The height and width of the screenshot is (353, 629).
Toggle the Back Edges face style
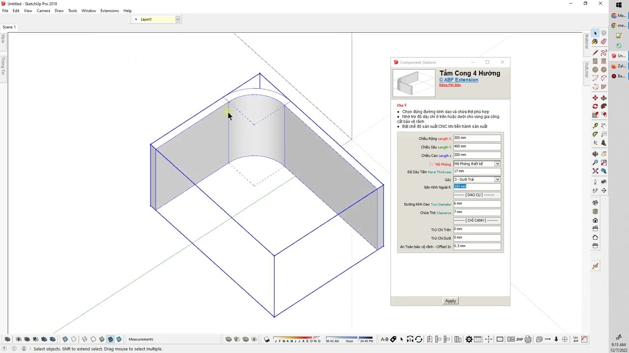74,339
